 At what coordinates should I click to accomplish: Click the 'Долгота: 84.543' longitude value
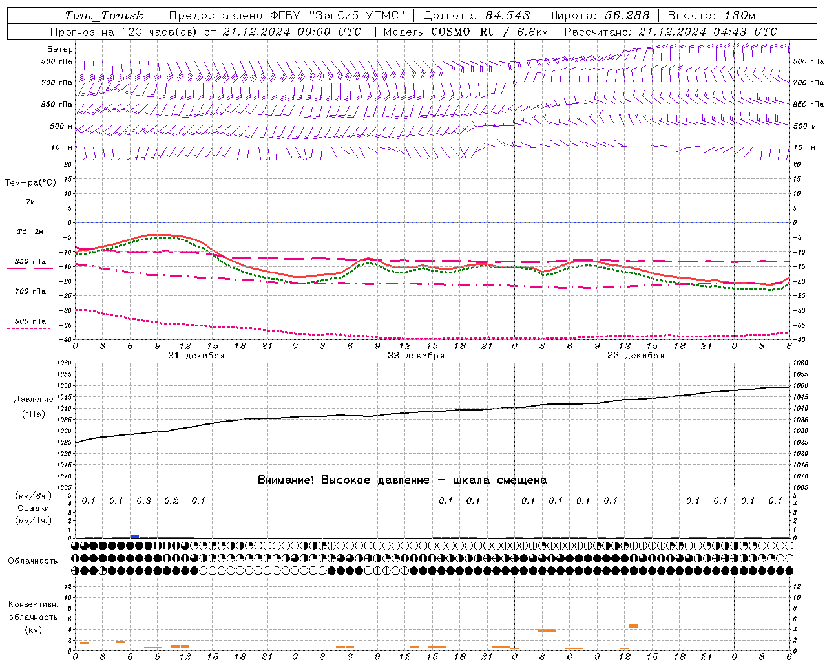click(x=477, y=16)
